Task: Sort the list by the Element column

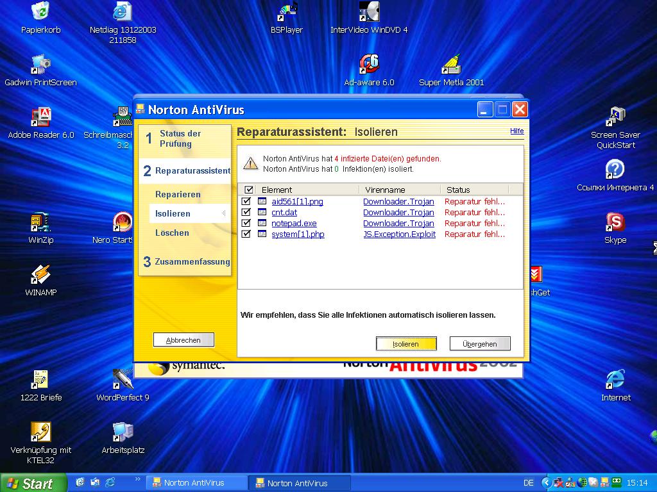Action: tap(307, 190)
